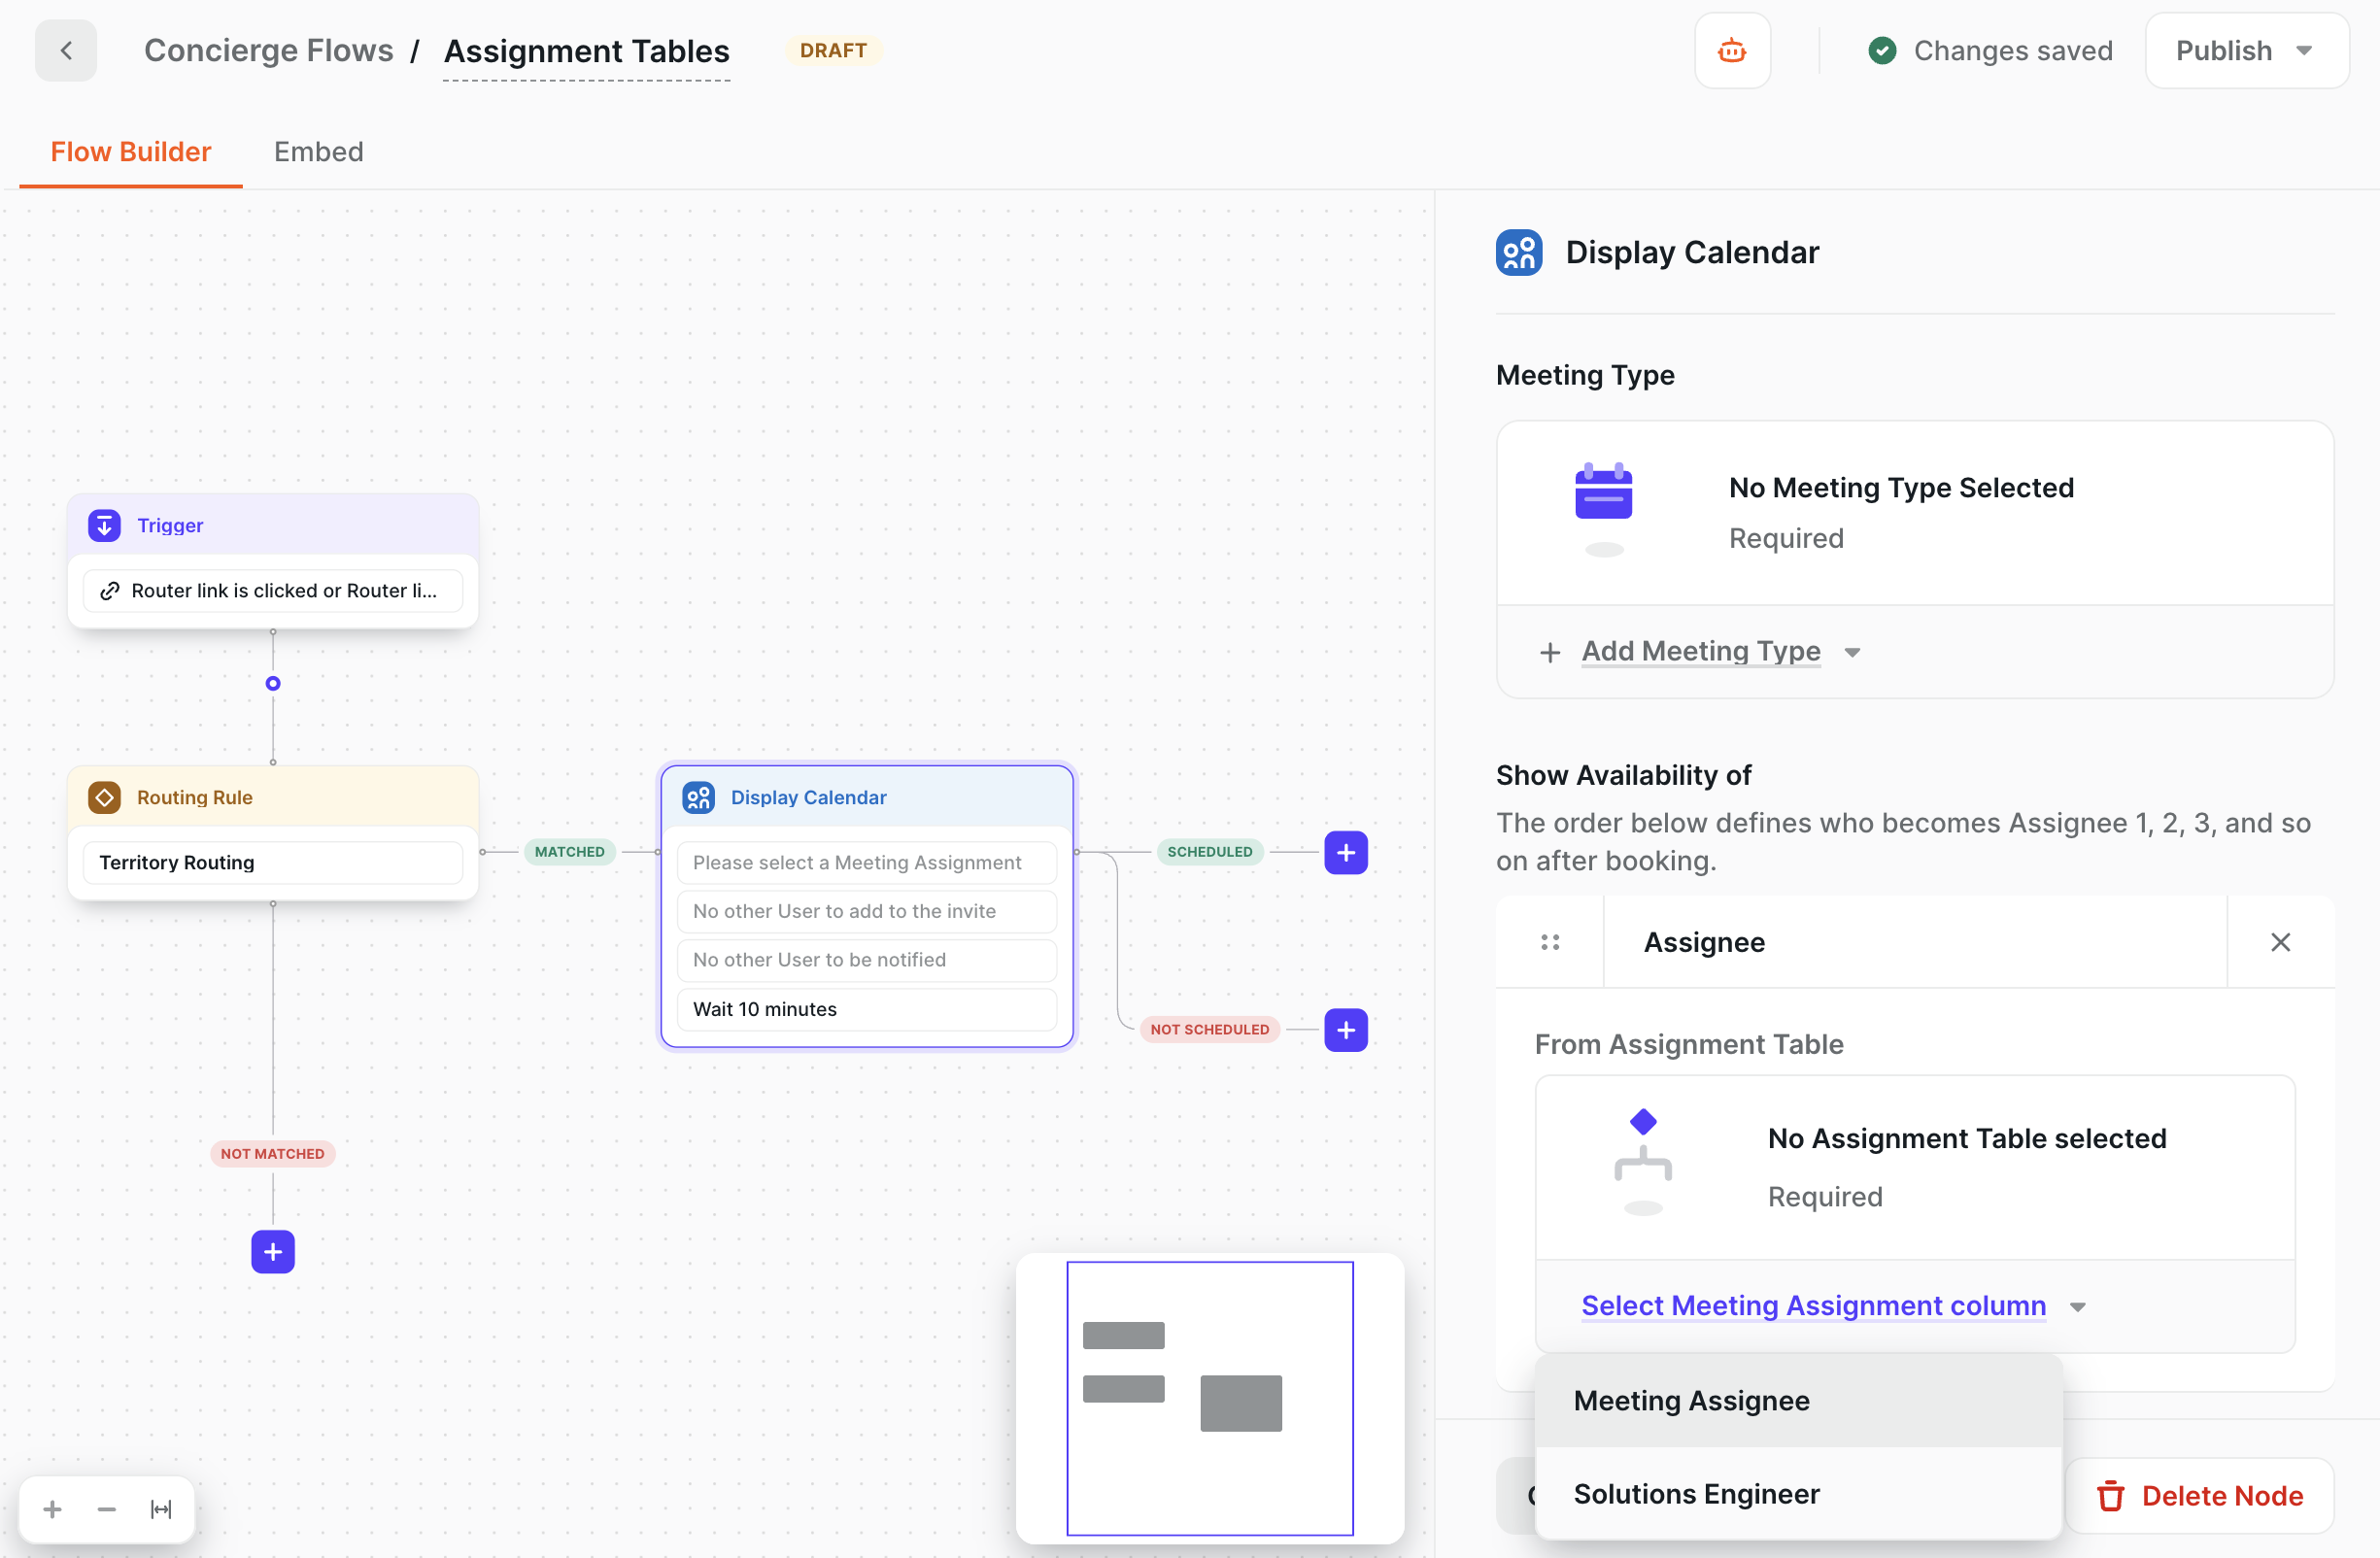Open the robot assistant icon button
The height and width of the screenshot is (1558, 2380).
tap(1732, 51)
